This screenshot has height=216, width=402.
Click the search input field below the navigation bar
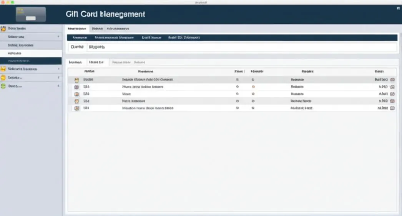point(242,47)
